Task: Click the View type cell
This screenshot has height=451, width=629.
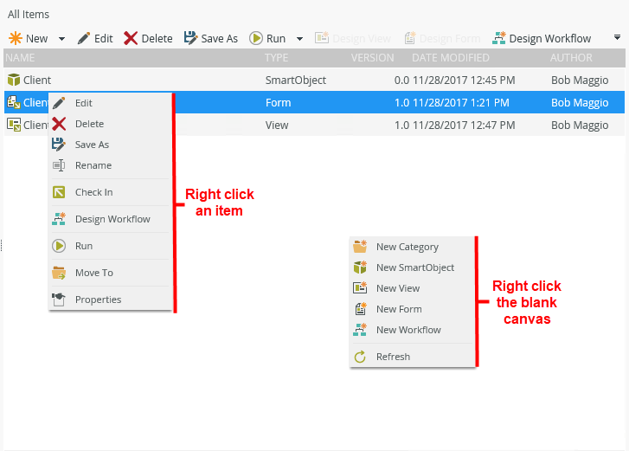Action: 277,126
